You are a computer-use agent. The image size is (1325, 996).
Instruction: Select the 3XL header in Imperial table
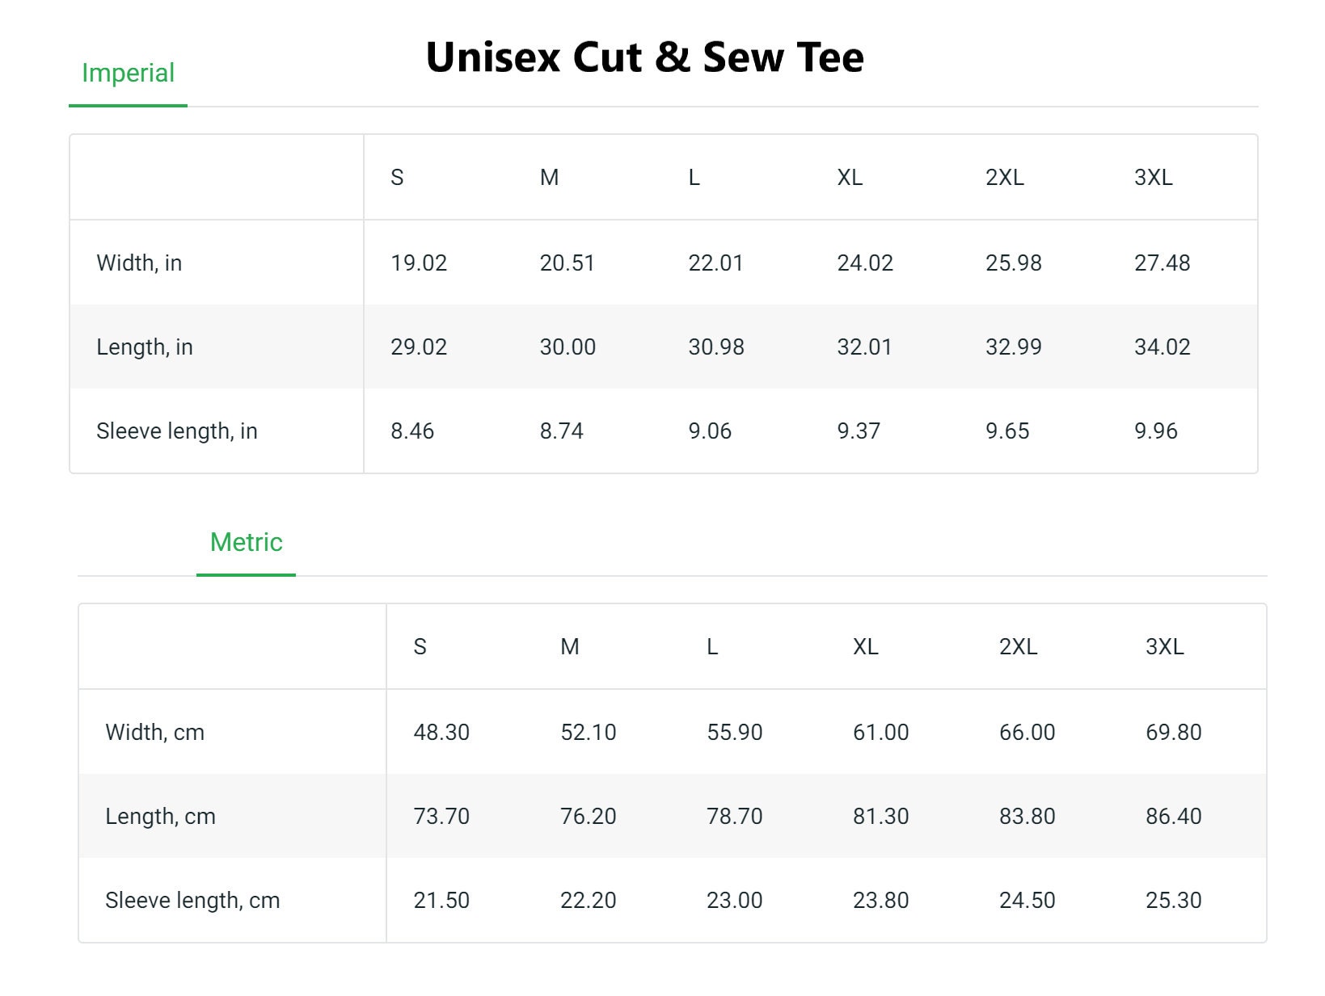[x=1153, y=178]
